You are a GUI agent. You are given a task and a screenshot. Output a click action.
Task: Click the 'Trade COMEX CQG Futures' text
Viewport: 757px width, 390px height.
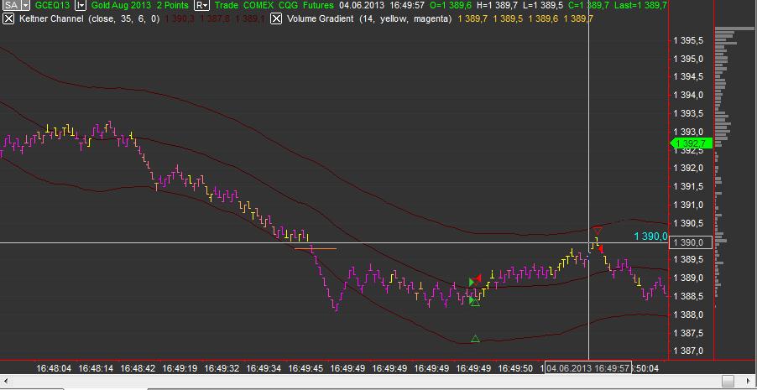(274, 5)
